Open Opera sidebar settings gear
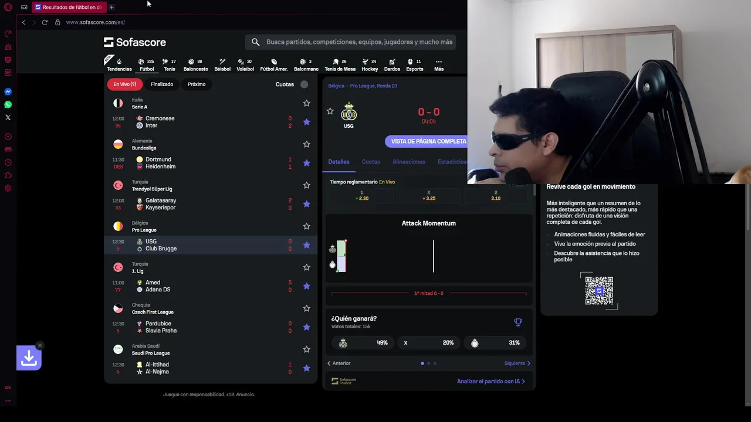The image size is (751, 422). (x=8, y=188)
